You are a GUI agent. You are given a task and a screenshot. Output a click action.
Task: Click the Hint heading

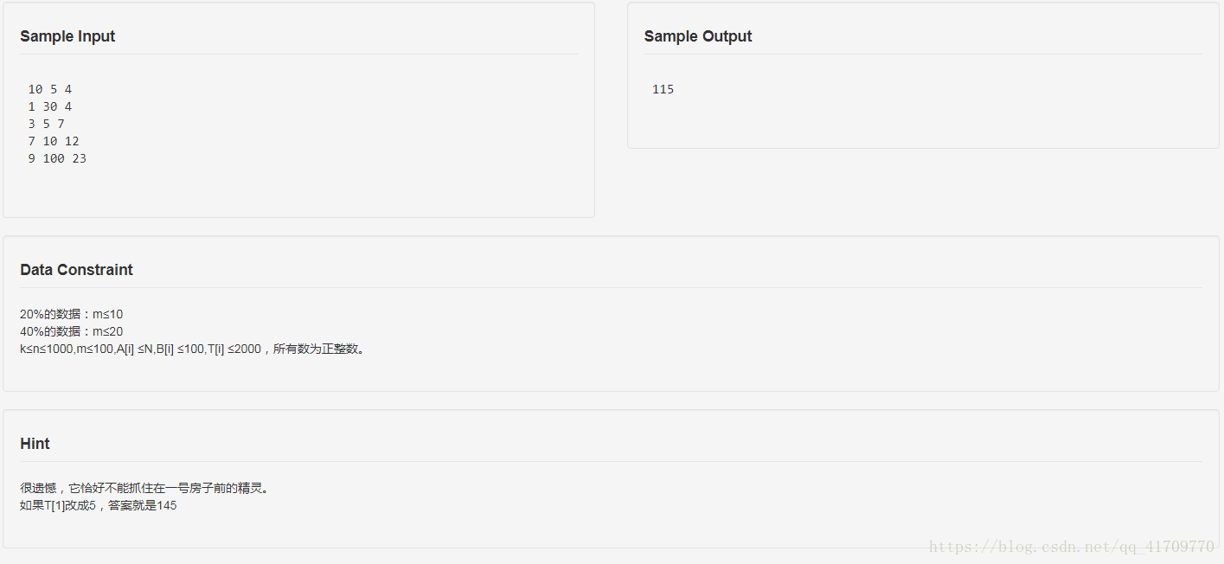point(35,444)
